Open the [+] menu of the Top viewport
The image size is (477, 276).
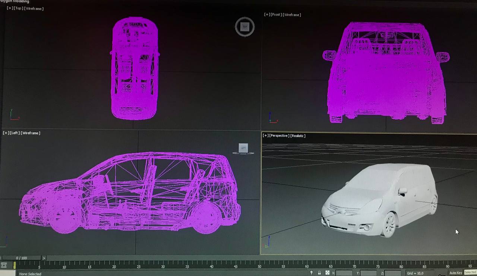(10, 9)
